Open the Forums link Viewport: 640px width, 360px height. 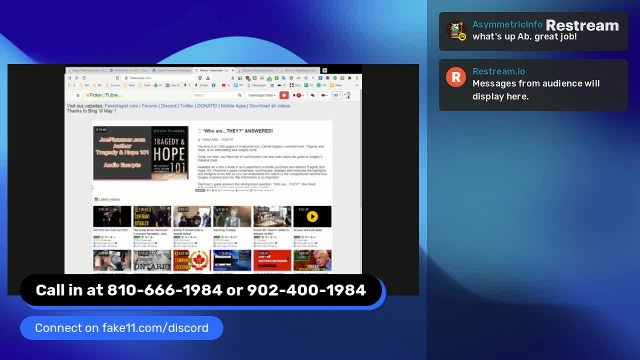pos(149,106)
